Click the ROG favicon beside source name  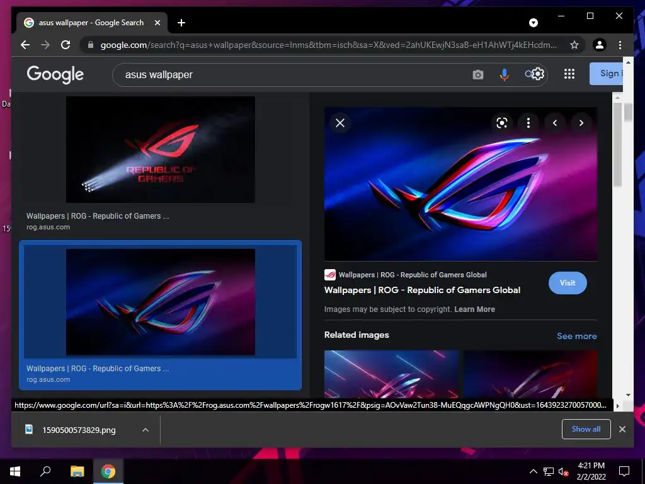click(x=330, y=275)
